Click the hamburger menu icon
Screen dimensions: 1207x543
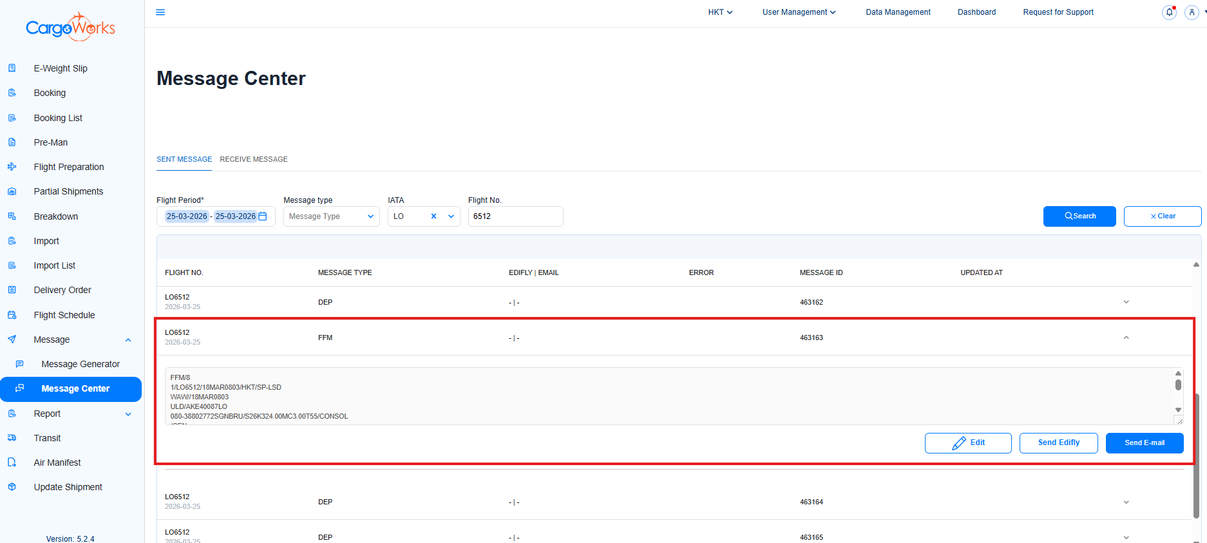[x=160, y=12]
